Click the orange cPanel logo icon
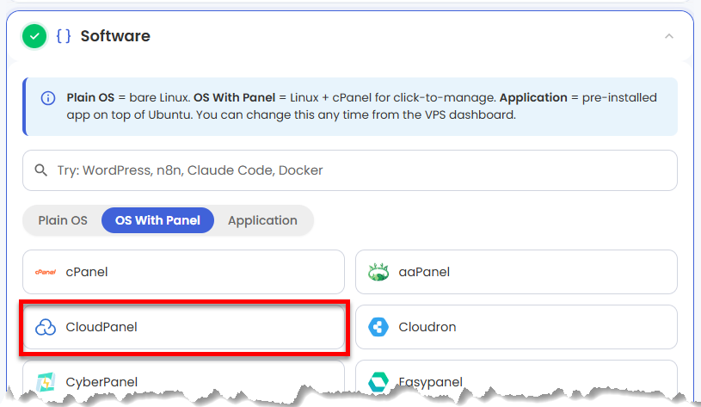 (46, 272)
